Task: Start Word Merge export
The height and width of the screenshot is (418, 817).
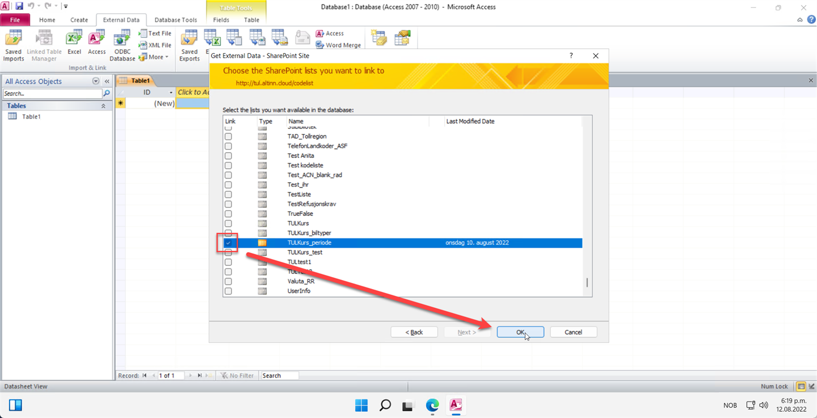Action: (338, 45)
